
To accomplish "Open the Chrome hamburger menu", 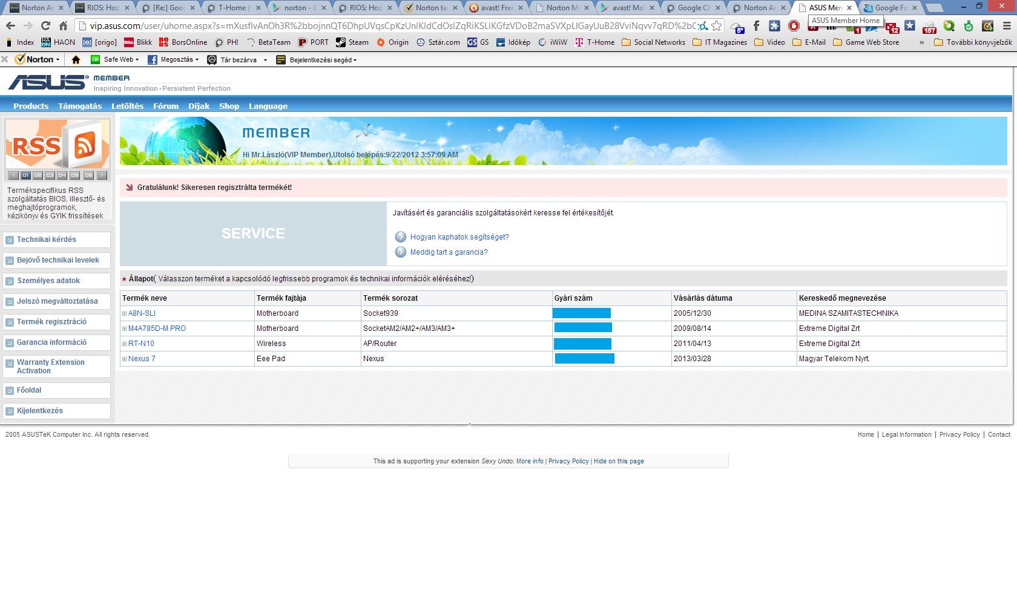I will 1005,26.
